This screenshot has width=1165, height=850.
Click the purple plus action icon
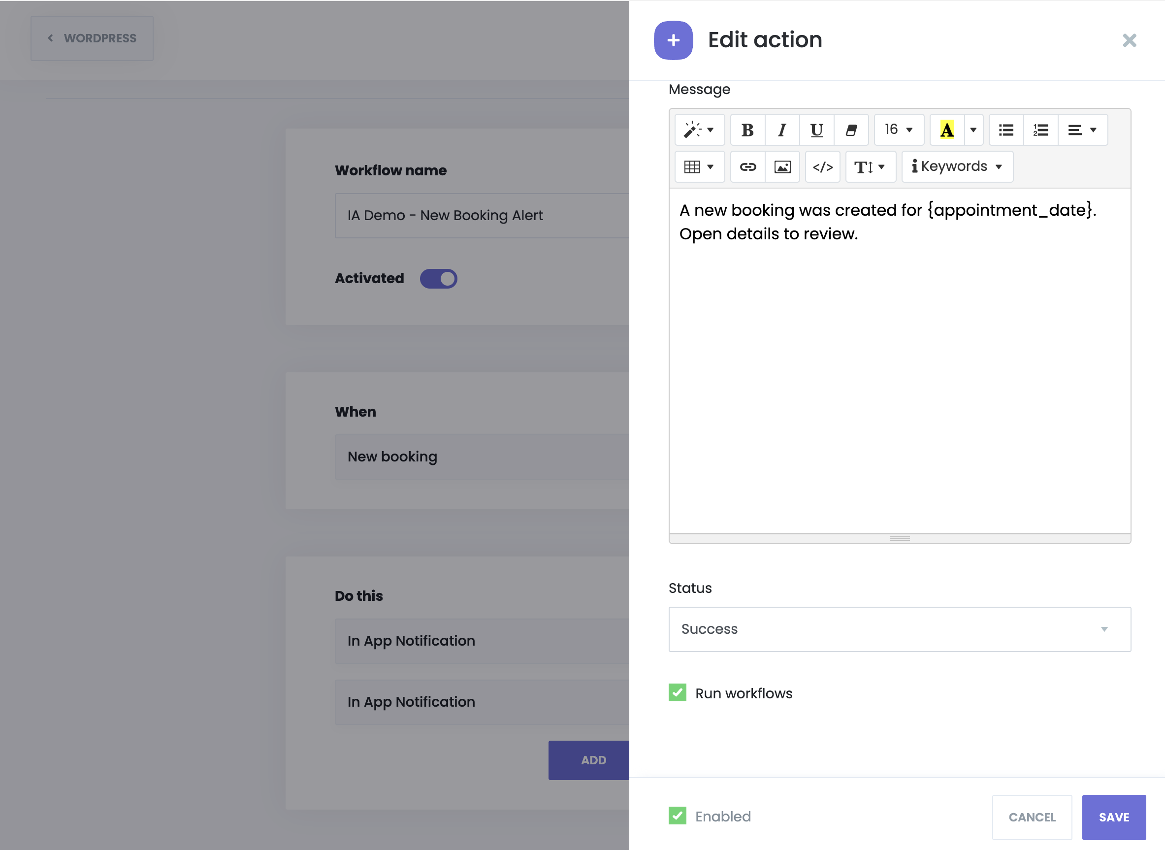(x=673, y=40)
